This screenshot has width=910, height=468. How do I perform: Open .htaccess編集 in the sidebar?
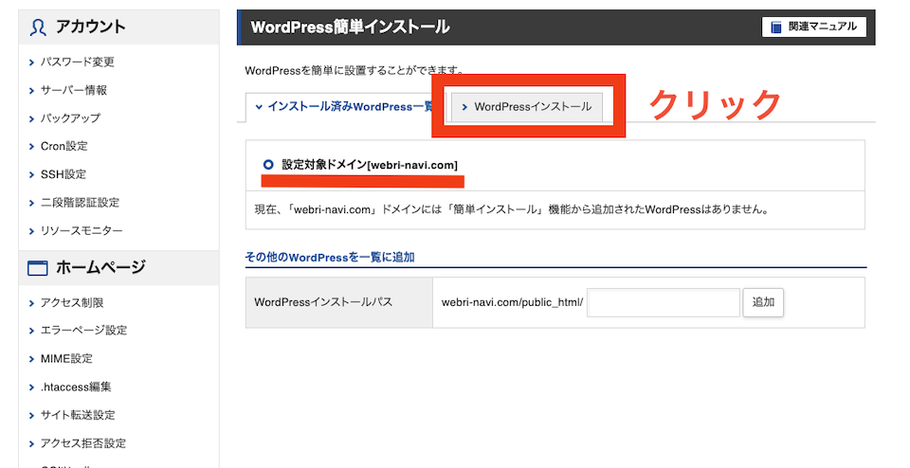pyautogui.click(x=76, y=387)
